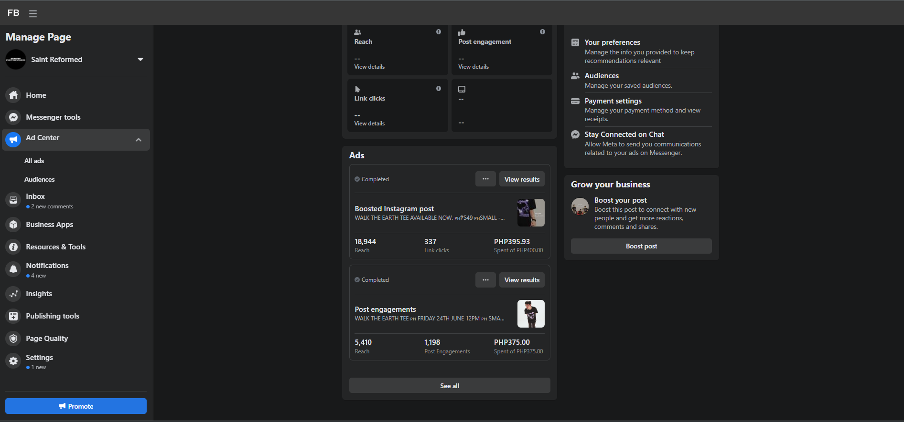Click the Reach people icon
Image resolution: width=904 pixels, height=422 pixels.
pyautogui.click(x=357, y=32)
